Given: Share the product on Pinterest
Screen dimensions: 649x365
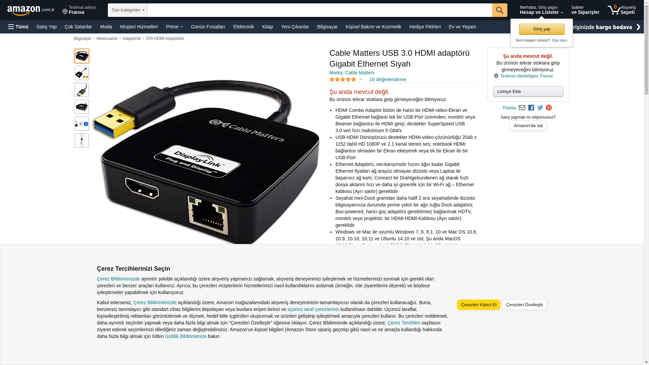Looking at the screenshot, I should coord(549,108).
